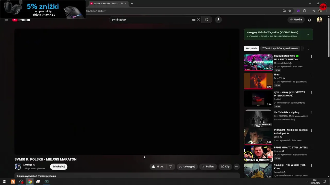330x185 pixels.
Task: Select the Wszystkie filter chip
Action: [x=251, y=48]
